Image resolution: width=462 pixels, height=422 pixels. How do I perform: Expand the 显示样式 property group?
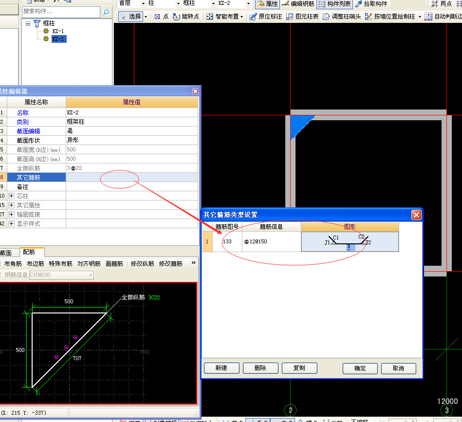tap(11, 223)
